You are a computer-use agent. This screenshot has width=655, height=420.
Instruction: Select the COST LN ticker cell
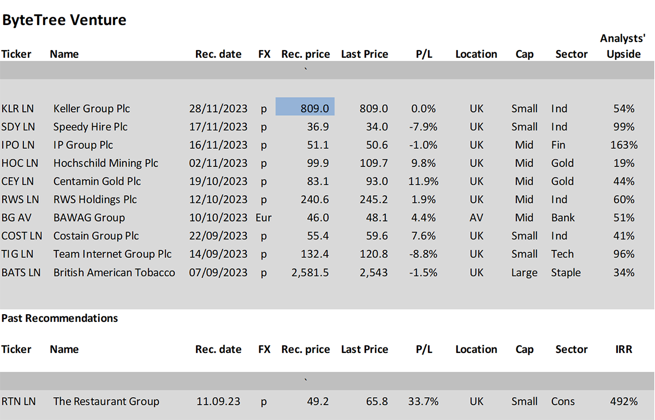(x=22, y=236)
